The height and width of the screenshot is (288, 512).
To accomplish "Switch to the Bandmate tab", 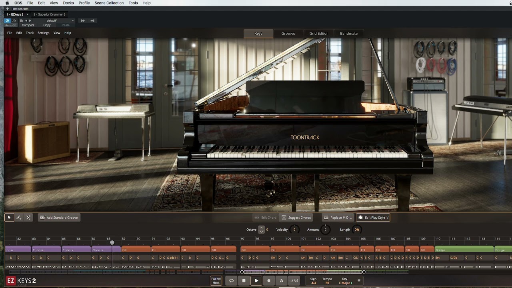I will pos(349,34).
